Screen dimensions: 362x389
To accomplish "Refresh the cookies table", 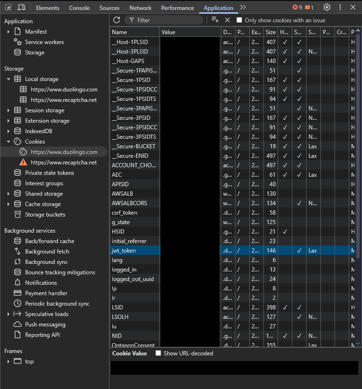I will (x=117, y=20).
